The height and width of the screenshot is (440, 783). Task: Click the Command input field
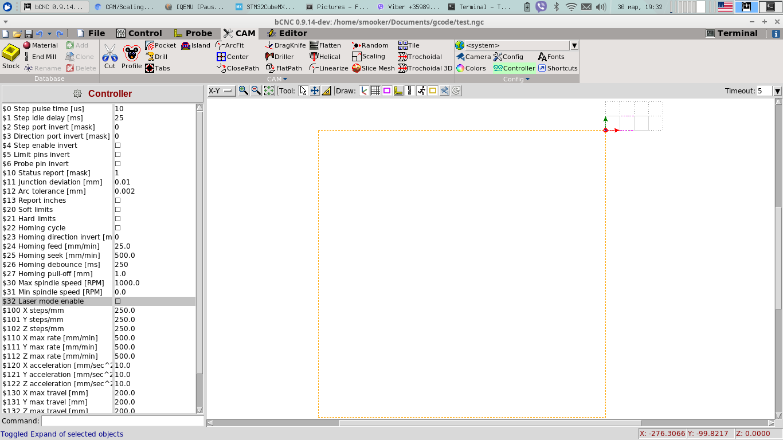pyautogui.click(x=122, y=421)
